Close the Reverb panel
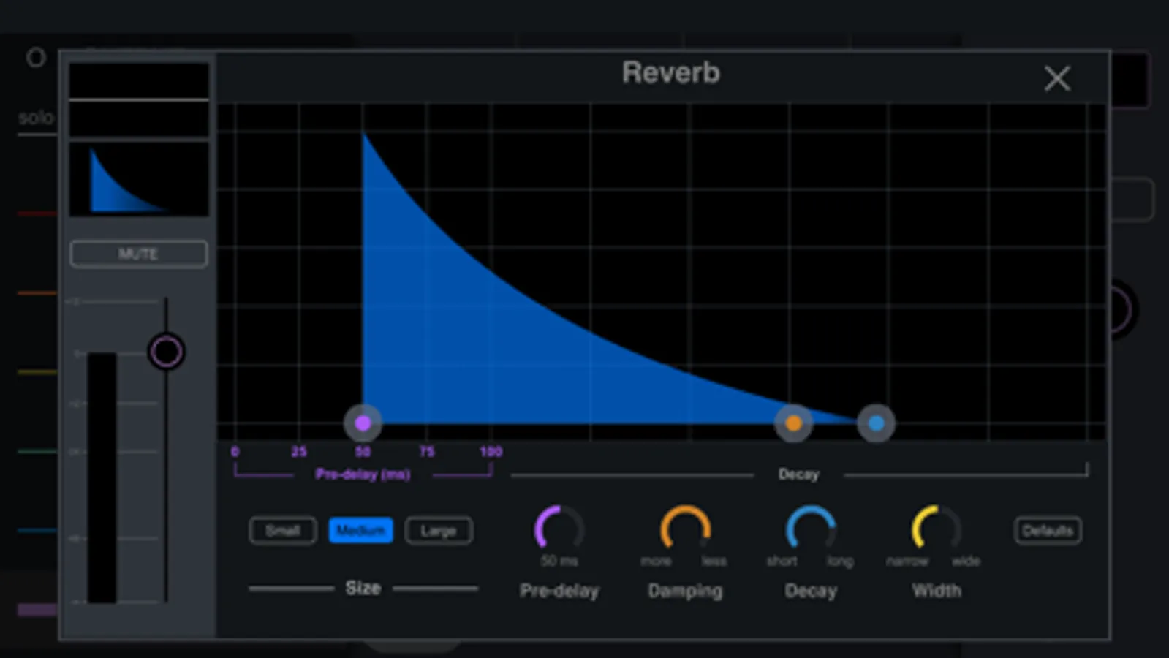The image size is (1169, 658). [x=1057, y=78]
